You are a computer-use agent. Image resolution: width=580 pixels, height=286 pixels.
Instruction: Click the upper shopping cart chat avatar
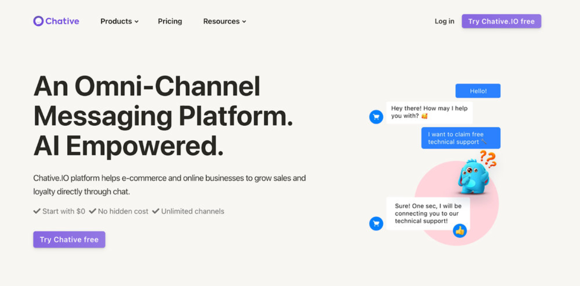376,116
